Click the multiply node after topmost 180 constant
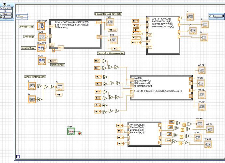The image size is (225, 163). 178,123
